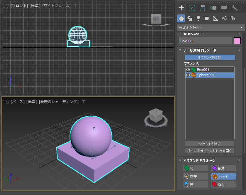Image resolution: width=246 pixels, height=195 pixels.
Task: Open the 合成オブジェクト category dropdown
Action: pos(211,28)
